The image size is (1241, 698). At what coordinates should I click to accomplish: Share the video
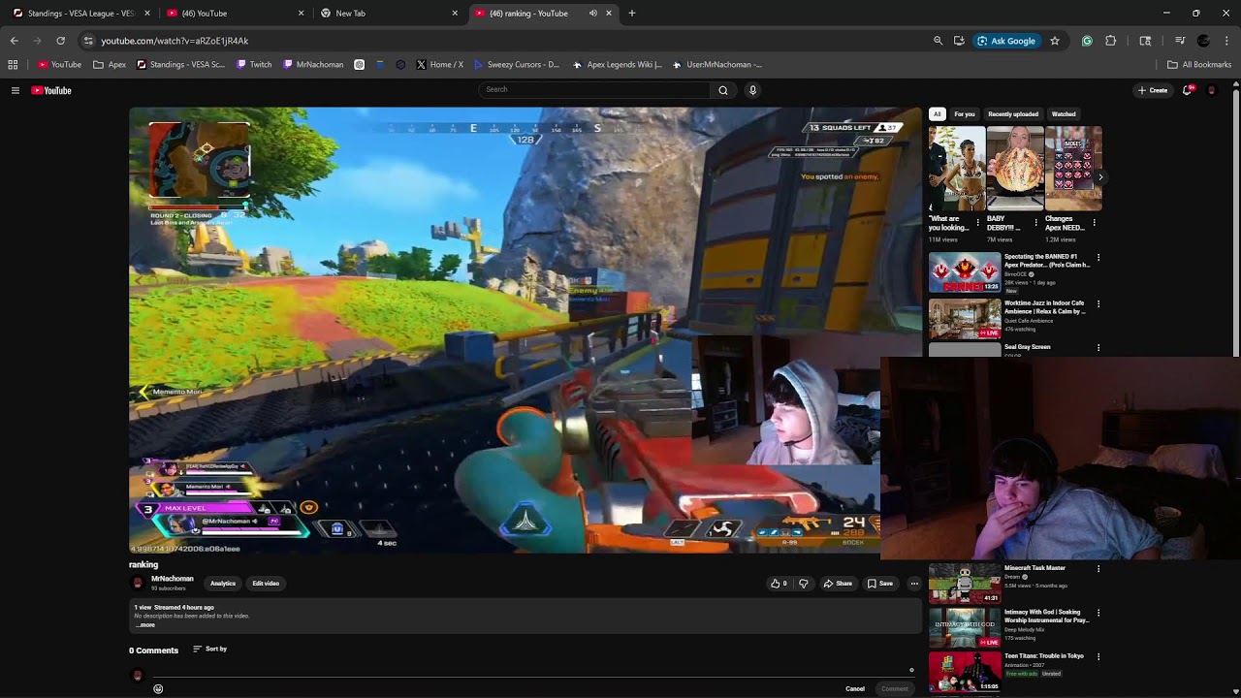point(838,584)
